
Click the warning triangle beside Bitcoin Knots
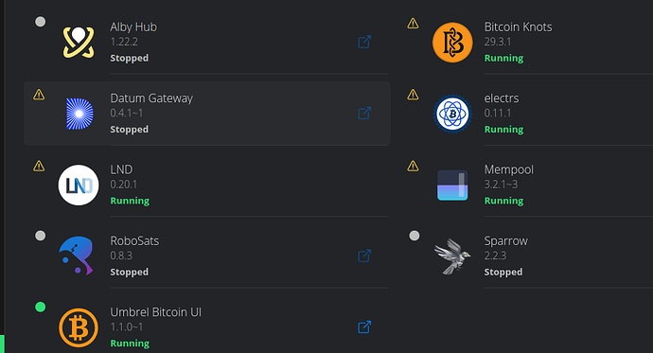(413, 24)
